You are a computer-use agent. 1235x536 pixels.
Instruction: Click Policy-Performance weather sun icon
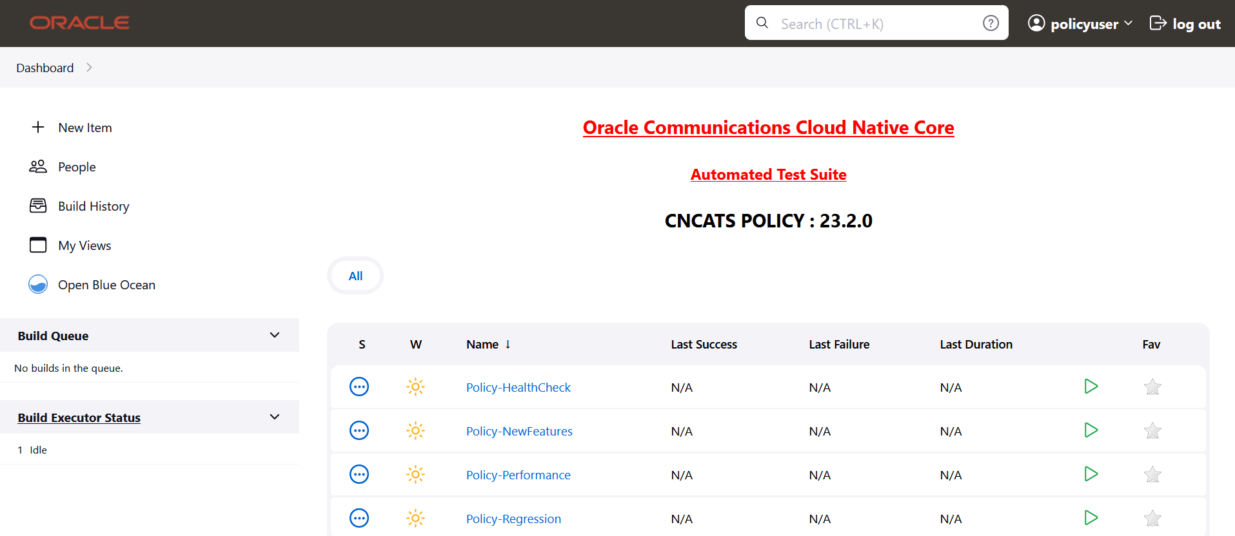pos(416,474)
